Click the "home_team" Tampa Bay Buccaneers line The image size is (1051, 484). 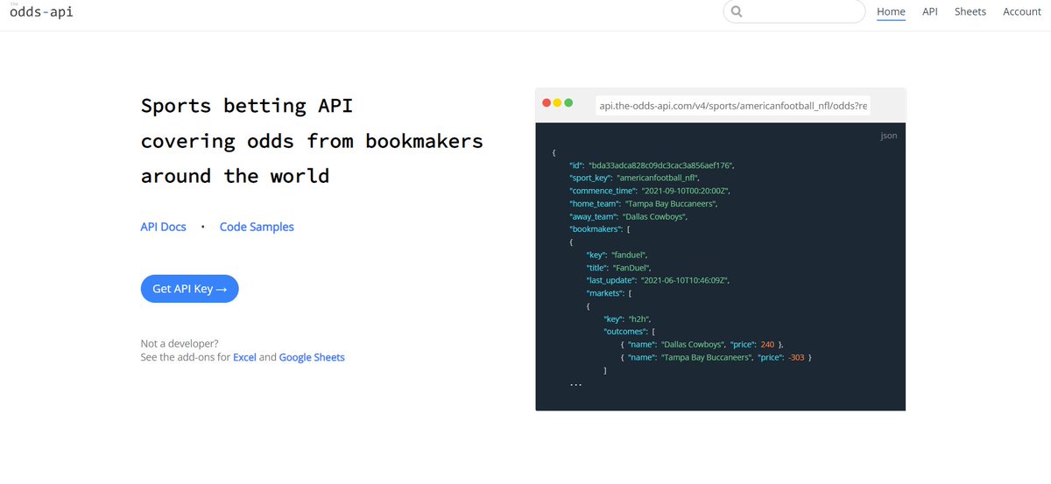coord(644,203)
